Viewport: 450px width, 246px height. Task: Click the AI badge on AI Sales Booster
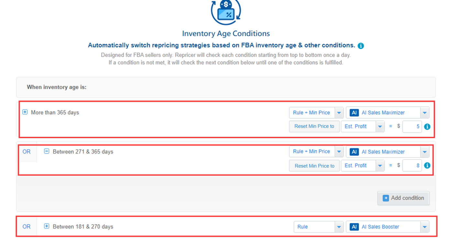(354, 227)
